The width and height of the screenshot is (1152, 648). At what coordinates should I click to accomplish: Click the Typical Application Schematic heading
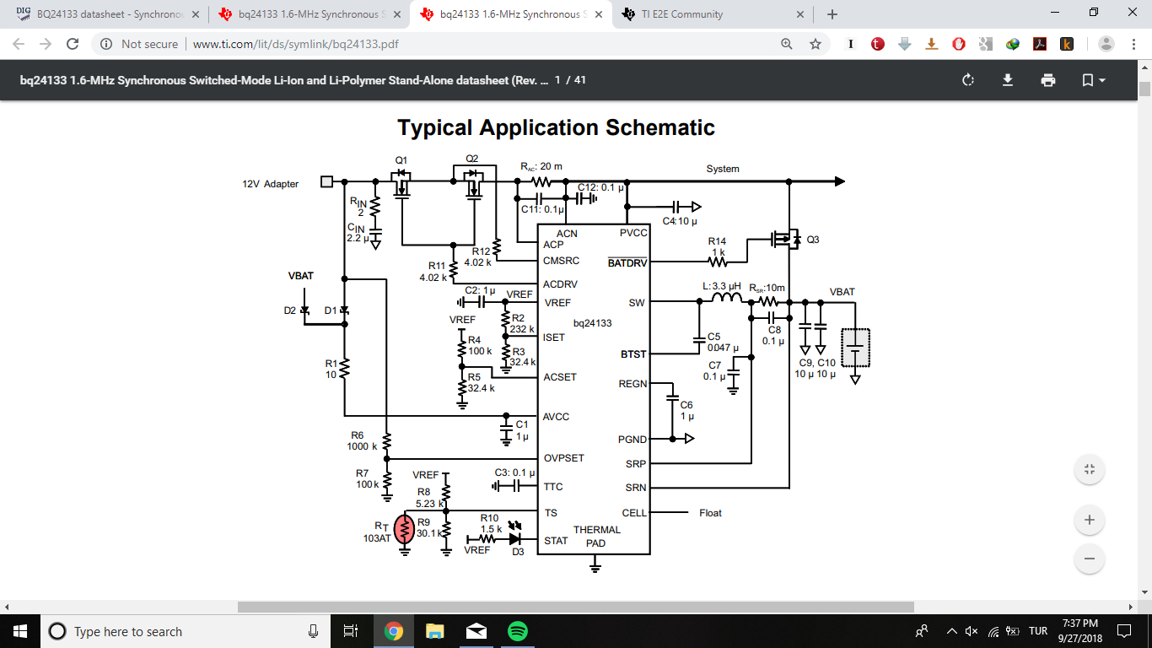(x=556, y=127)
